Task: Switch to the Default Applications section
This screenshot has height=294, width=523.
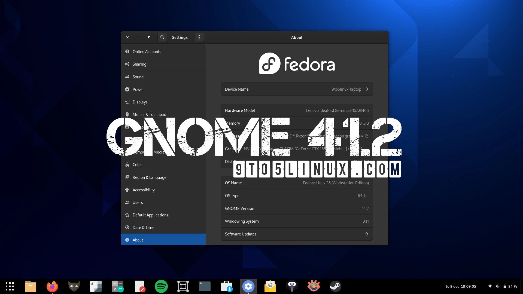Action: (150, 215)
